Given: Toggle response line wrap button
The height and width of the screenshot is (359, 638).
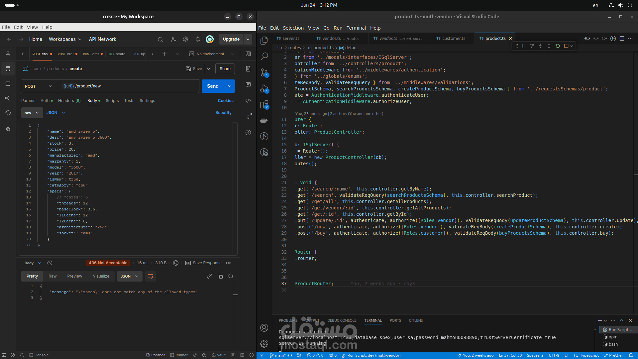Looking at the screenshot, I should (151, 276).
